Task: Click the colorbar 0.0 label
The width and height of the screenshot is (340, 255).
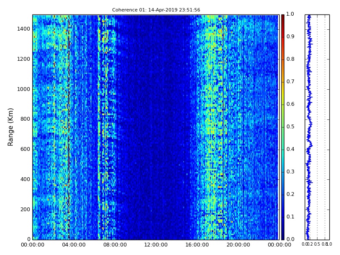Action: click(290, 239)
